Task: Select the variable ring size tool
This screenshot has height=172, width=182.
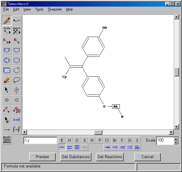Action: pyautogui.click(x=17, y=70)
